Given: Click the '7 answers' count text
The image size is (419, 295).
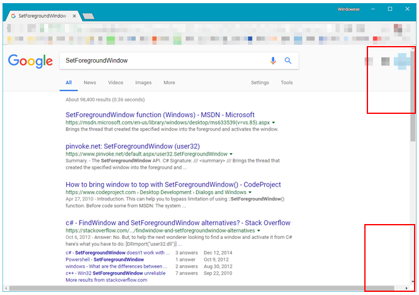Looking at the screenshot, I should (186, 273).
